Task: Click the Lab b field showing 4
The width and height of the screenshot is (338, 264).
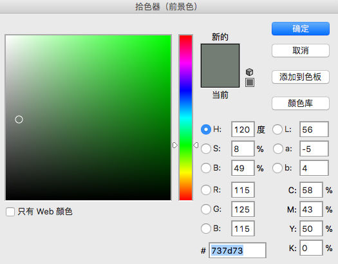Action: pyautogui.click(x=314, y=168)
